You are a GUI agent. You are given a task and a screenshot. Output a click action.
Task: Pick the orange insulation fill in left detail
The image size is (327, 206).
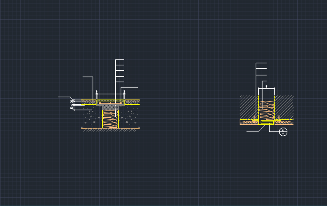tap(110, 119)
